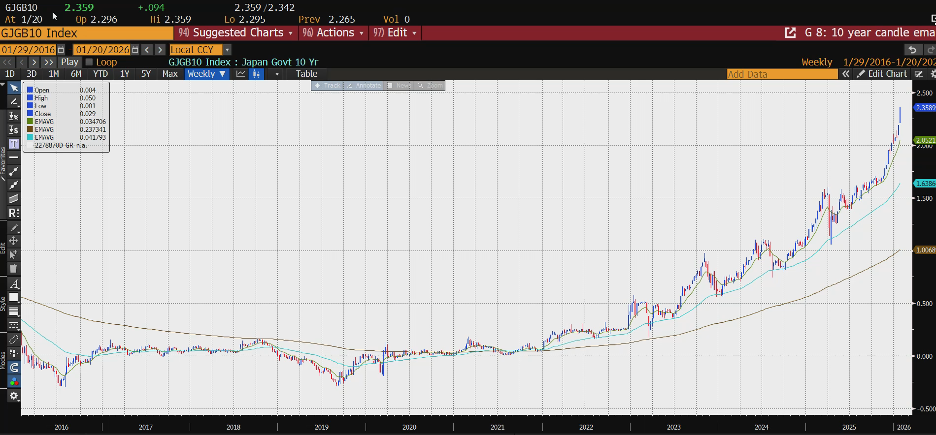Click the trash delete tool icon
Viewport: 936px width, 435px height.
14,269
